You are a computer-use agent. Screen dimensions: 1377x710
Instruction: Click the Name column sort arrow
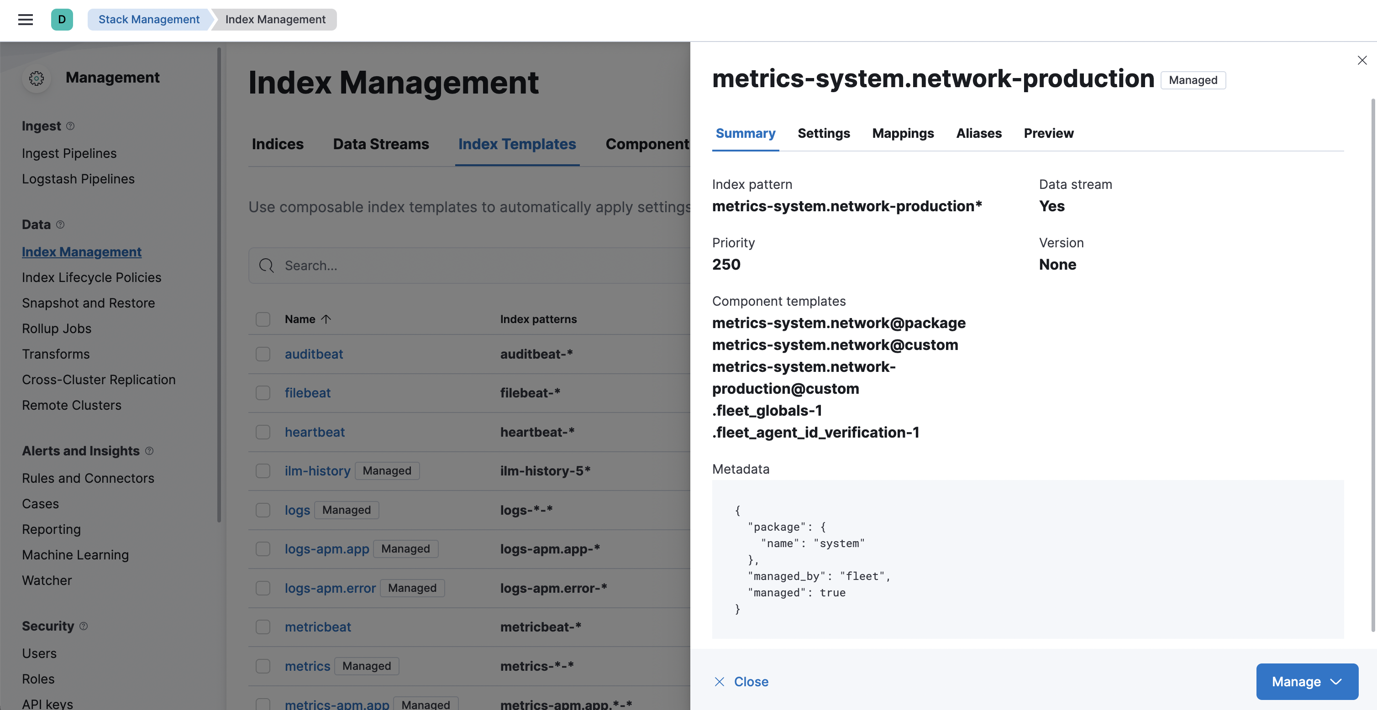(326, 319)
